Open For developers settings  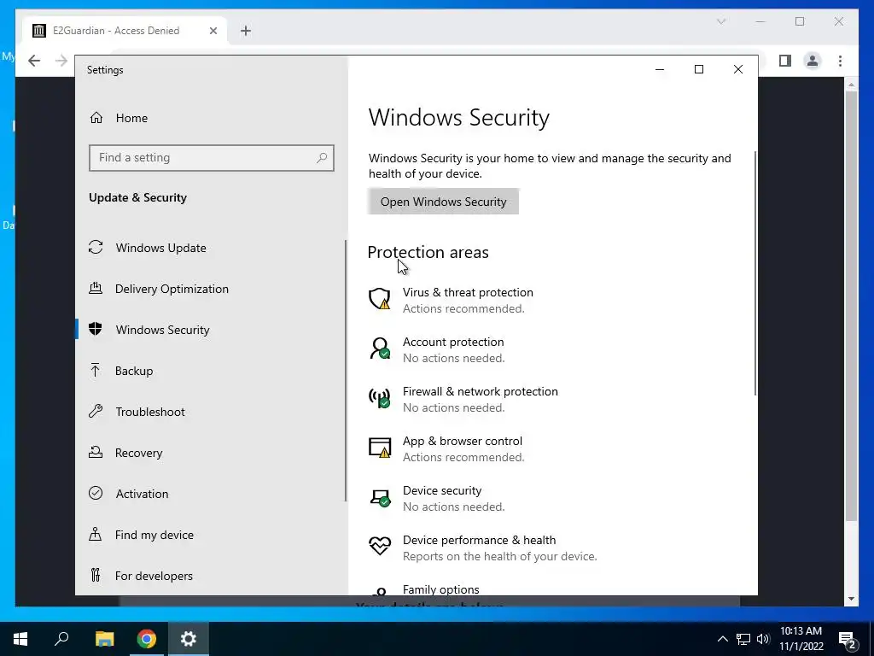[211, 575]
